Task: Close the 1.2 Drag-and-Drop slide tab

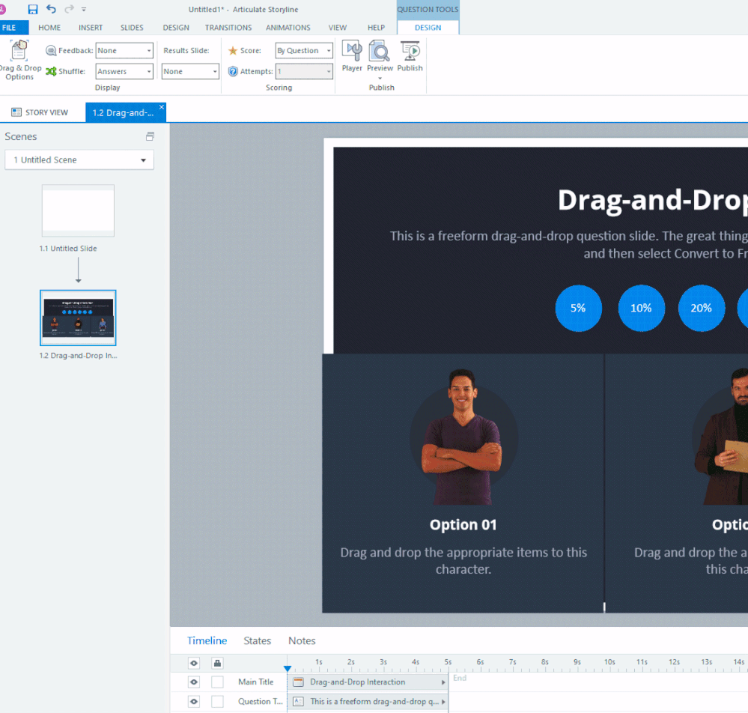Action: (162, 107)
